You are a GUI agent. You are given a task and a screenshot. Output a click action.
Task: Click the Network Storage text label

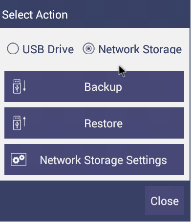click(x=140, y=49)
